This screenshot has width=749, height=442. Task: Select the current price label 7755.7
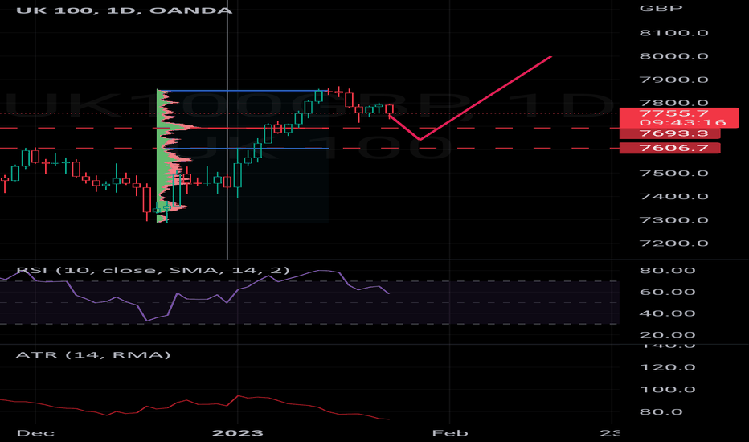[673, 113]
